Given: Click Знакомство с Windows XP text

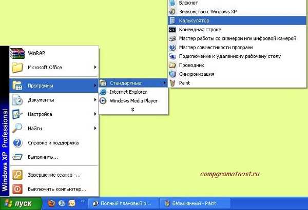Looking at the screenshot, I should [208, 12].
